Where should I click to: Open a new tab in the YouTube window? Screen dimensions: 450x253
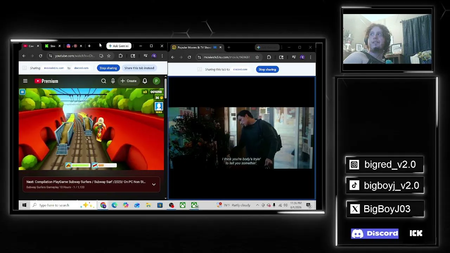(x=89, y=46)
